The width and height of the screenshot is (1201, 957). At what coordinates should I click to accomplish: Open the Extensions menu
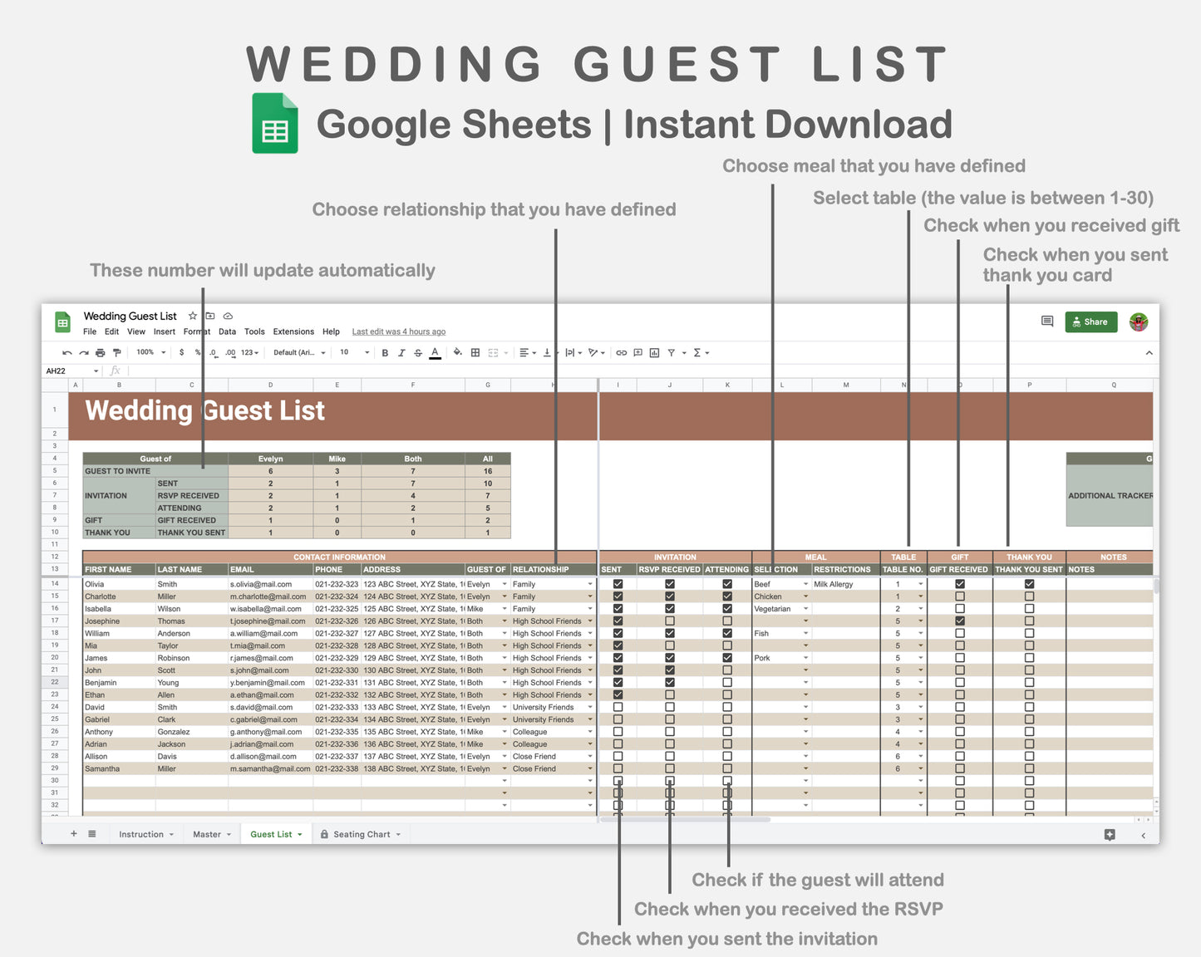(x=293, y=331)
